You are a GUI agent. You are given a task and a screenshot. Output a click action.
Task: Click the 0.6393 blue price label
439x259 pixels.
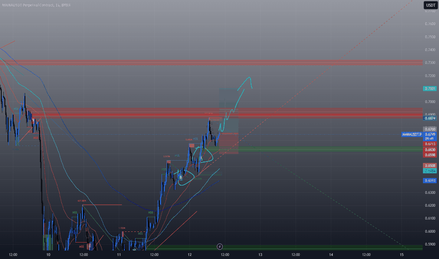(x=430, y=181)
